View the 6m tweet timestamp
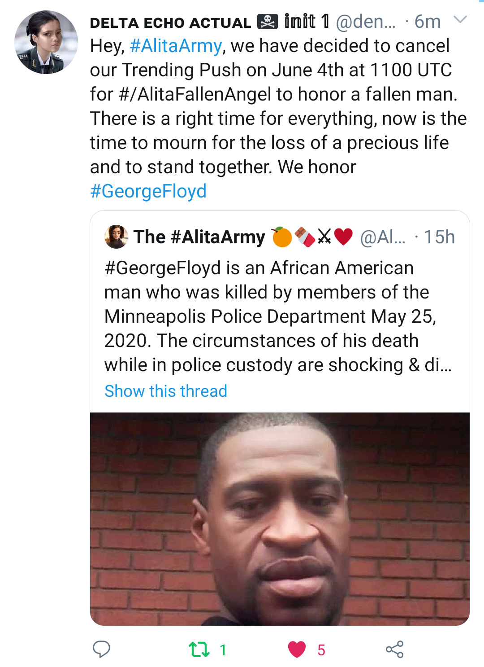484x667 pixels. tap(427, 22)
